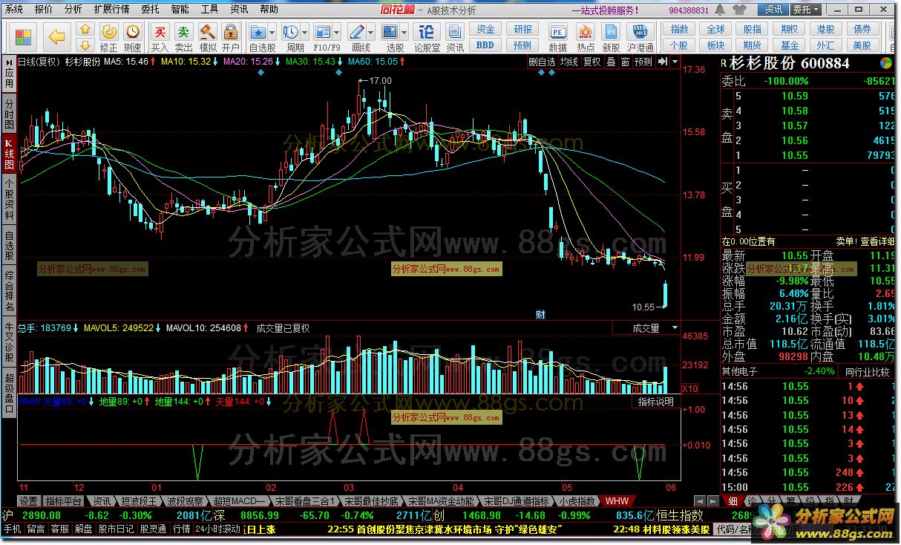Click the 同行业比较 link
901x545 pixels.
click(x=868, y=371)
